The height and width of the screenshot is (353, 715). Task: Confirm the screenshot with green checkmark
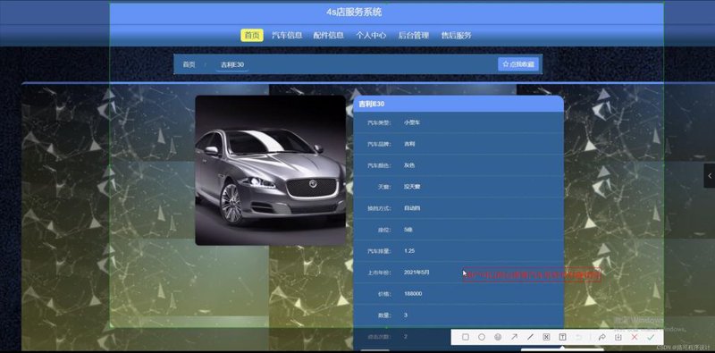[651, 337]
